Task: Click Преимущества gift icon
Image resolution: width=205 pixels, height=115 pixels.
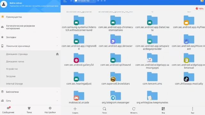Action: point(2,17)
